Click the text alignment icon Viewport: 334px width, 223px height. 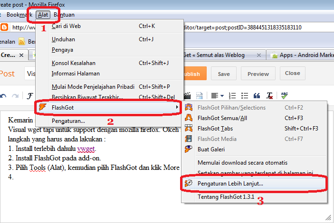[215, 96]
